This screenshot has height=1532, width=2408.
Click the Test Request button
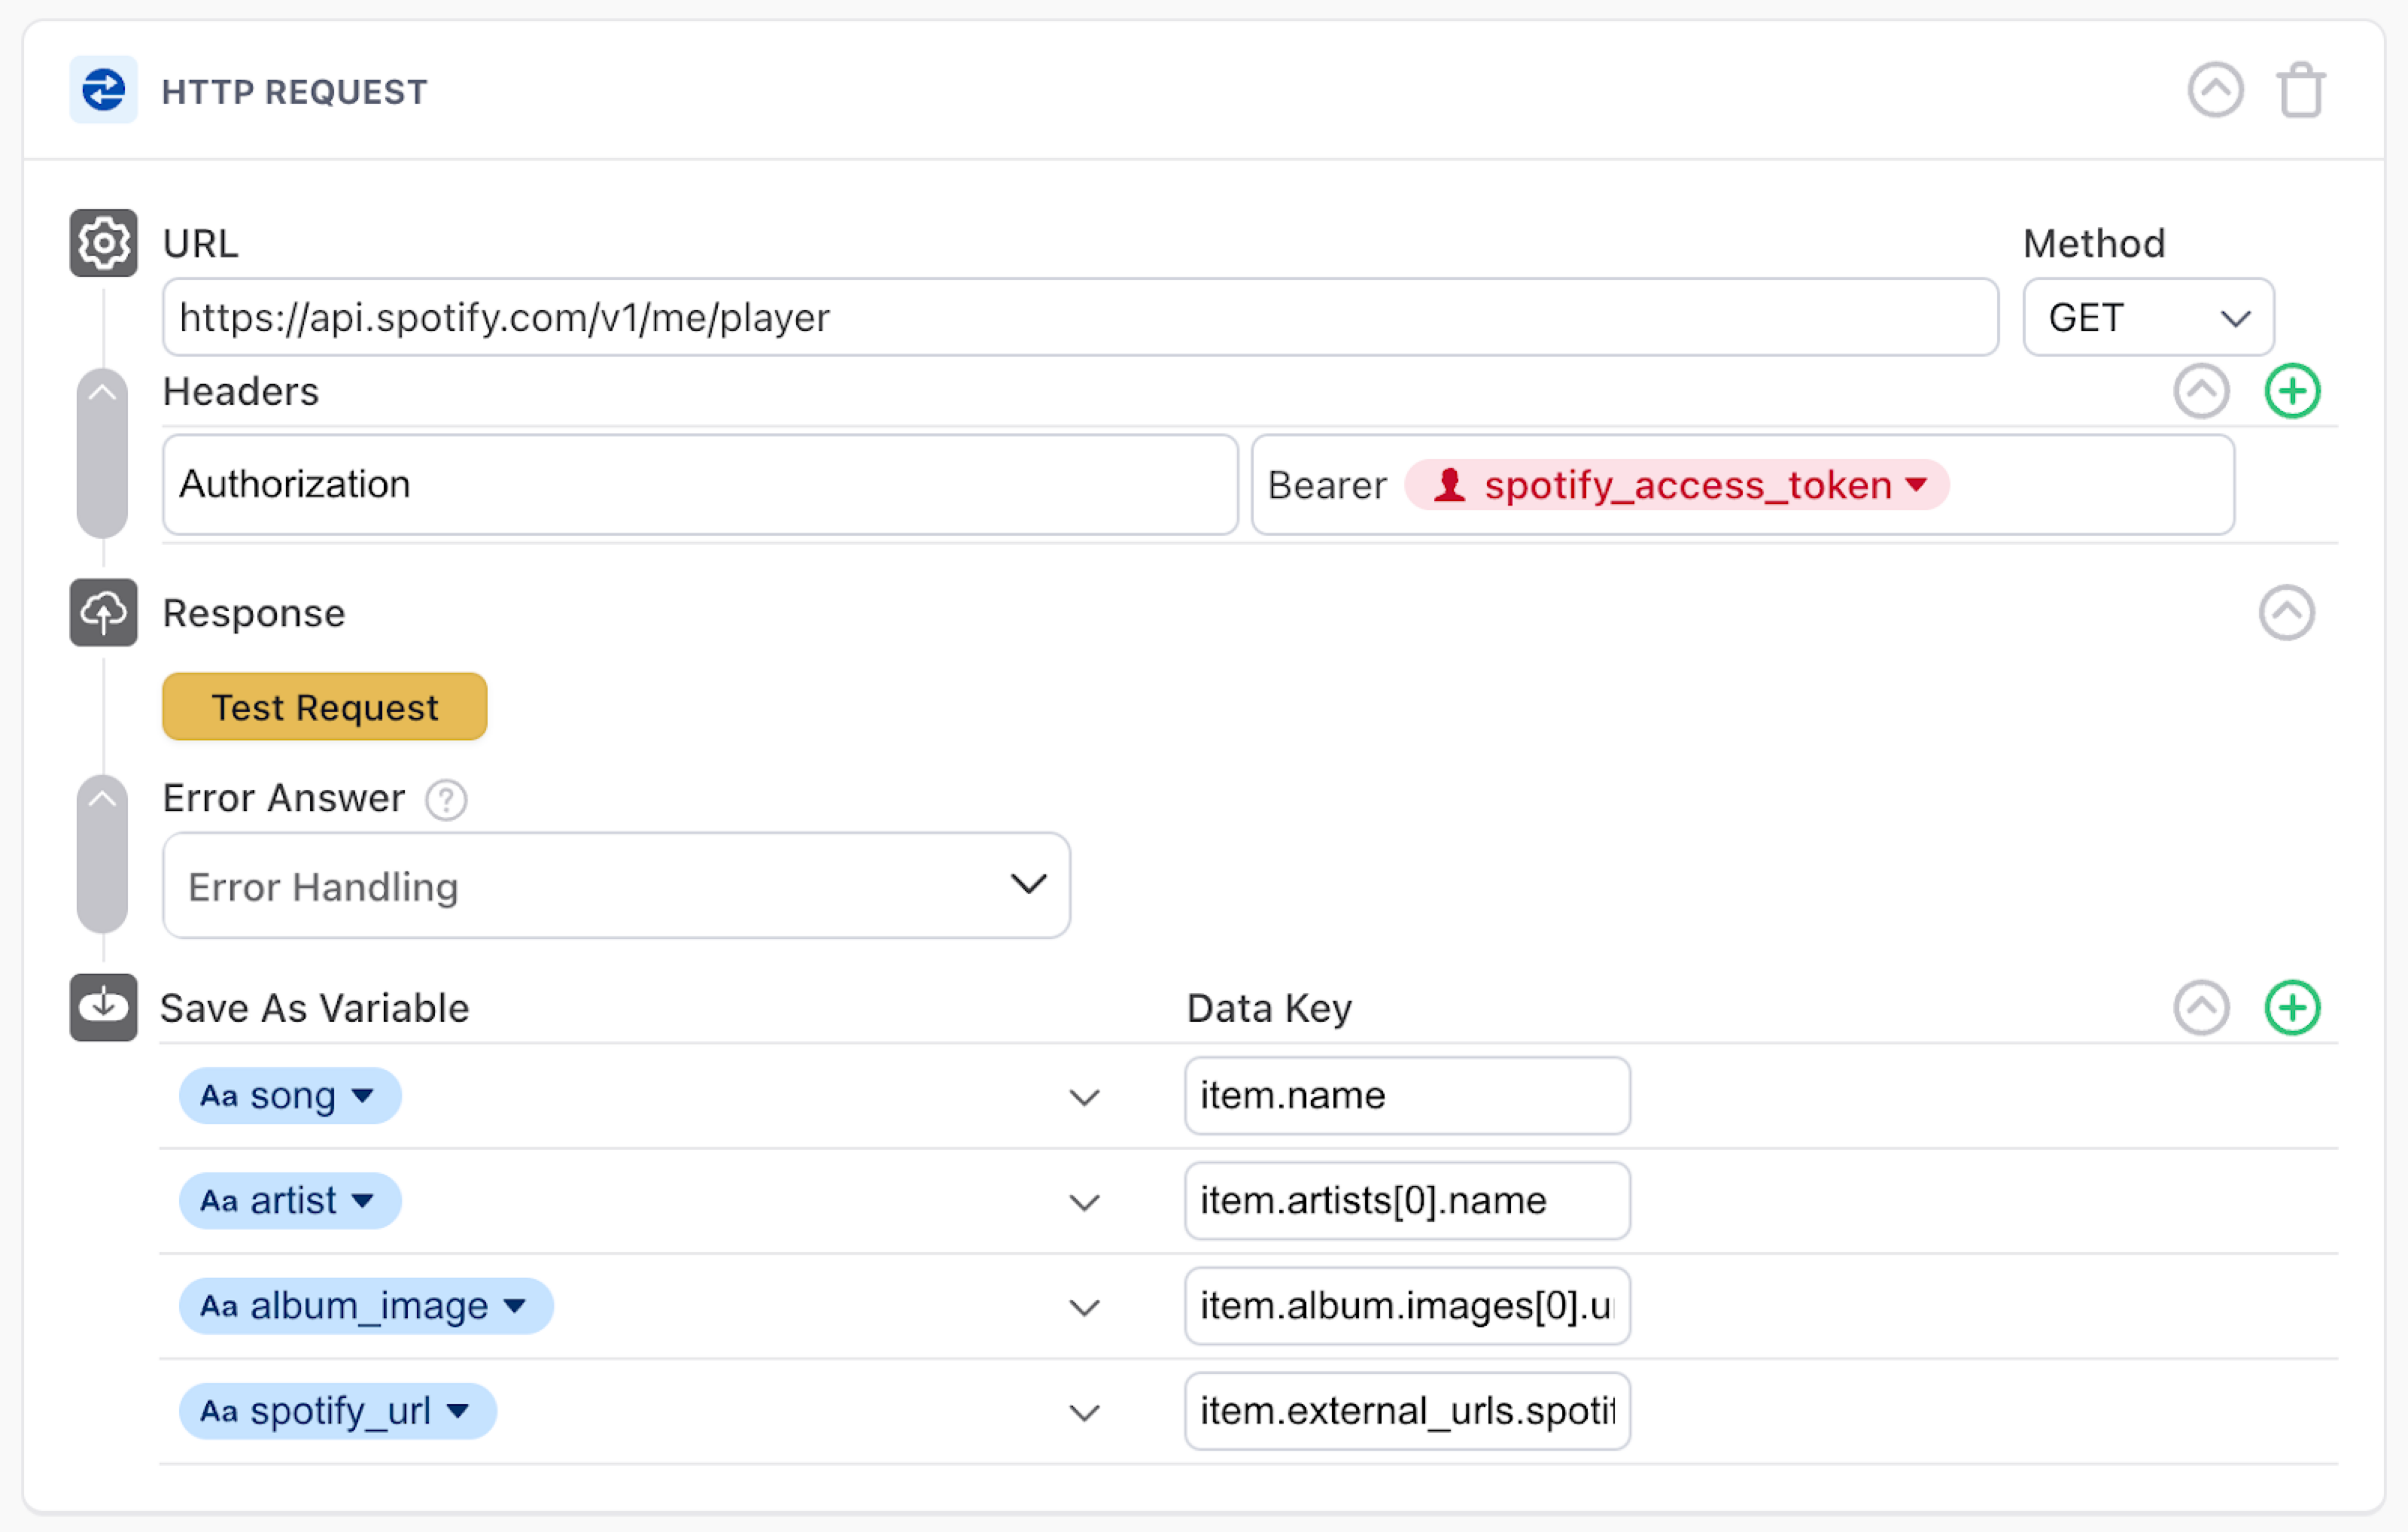(x=324, y=707)
